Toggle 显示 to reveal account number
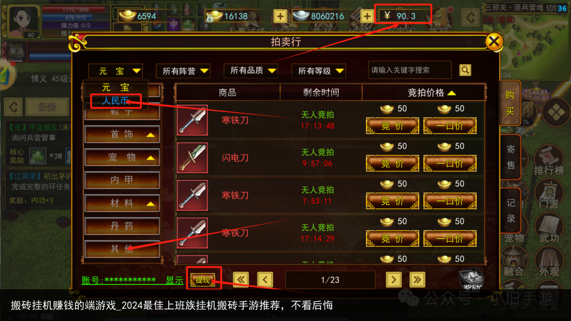Screen dimensions: 571x321 pos(174,280)
